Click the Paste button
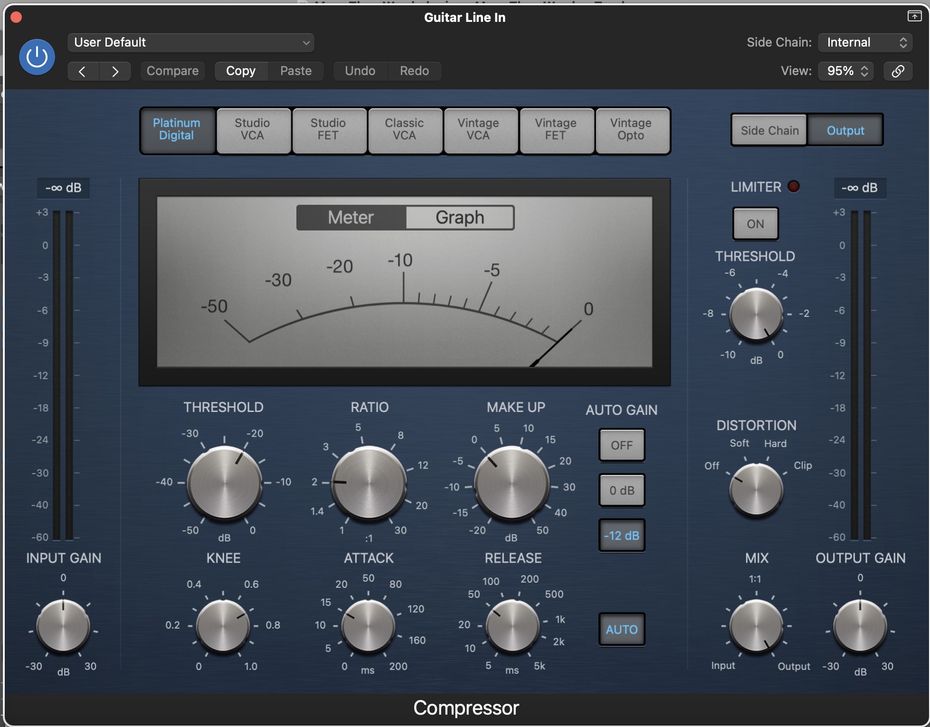This screenshot has height=727, width=930. [x=296, y=71]
